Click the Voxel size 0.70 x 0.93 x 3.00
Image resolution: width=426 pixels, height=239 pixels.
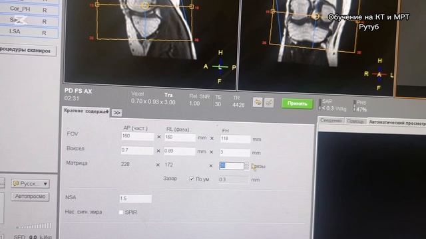click(x=153, y=102)
